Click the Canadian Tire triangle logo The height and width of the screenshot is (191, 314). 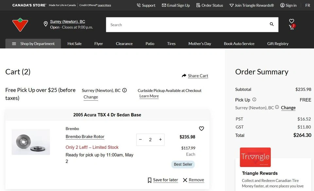pyautogui.click(x=20, y=25)
